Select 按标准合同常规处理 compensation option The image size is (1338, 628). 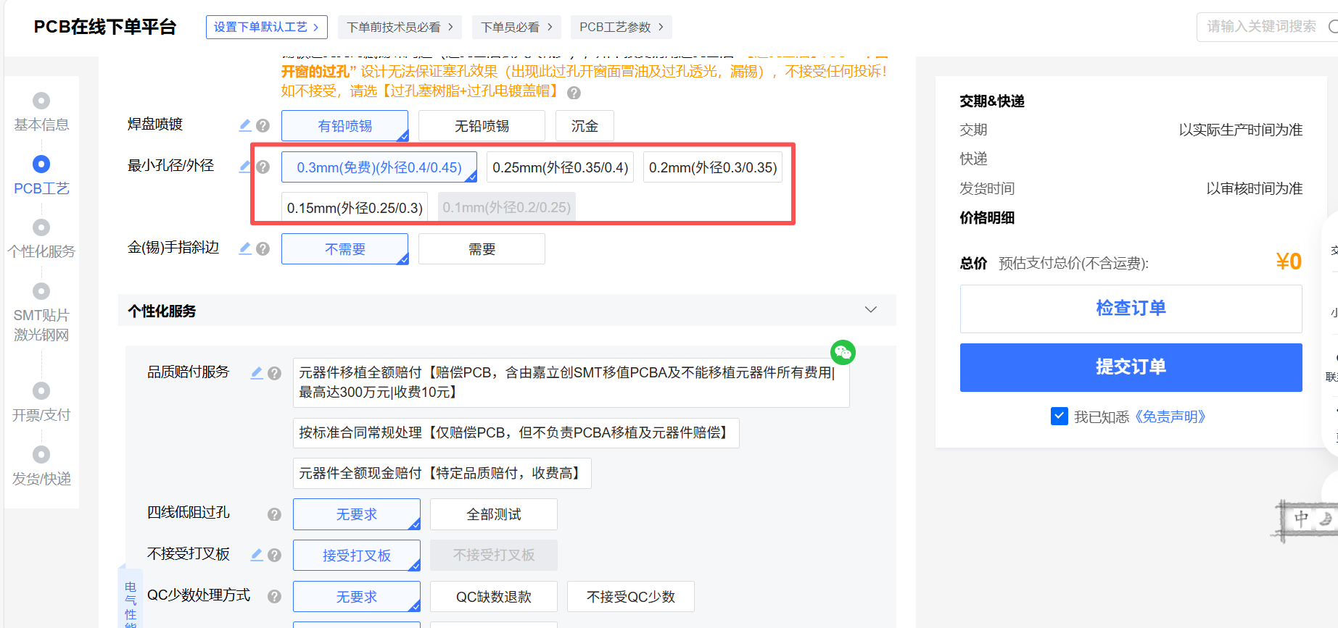tap(516, 433)
